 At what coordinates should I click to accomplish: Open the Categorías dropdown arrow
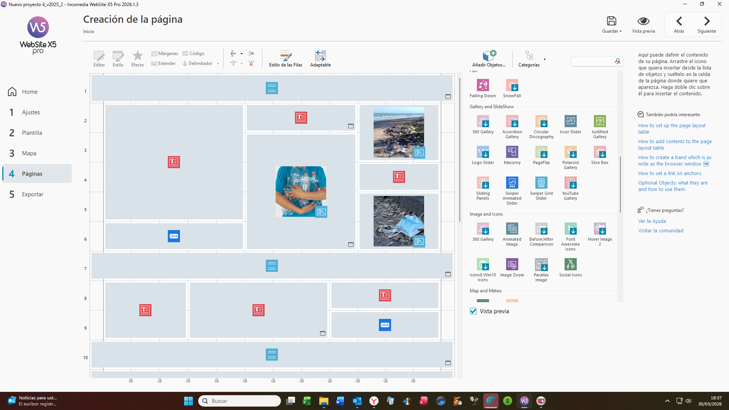(544, 59)
